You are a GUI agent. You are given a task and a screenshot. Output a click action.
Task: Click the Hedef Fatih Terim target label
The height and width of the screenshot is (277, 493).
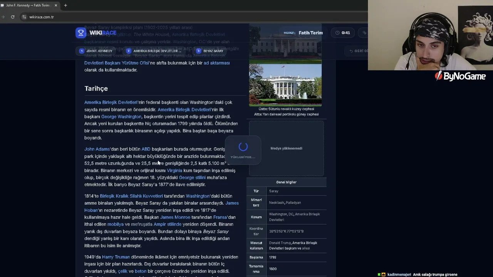point(303,33)
